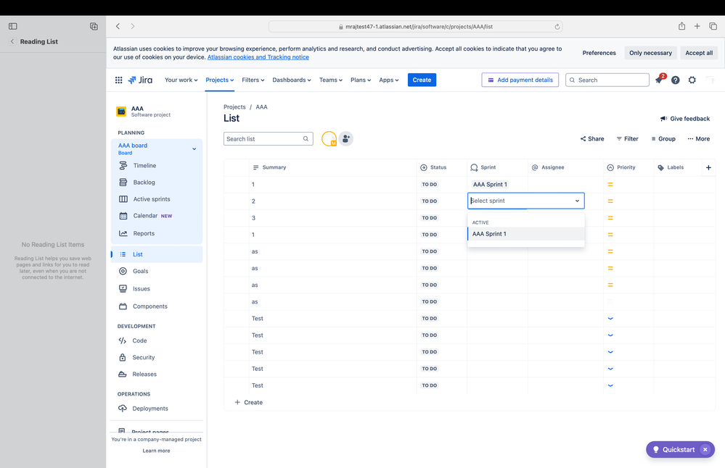The image size is (725, 468).
Task: Open the notifications bell
Action: [660, 80]
